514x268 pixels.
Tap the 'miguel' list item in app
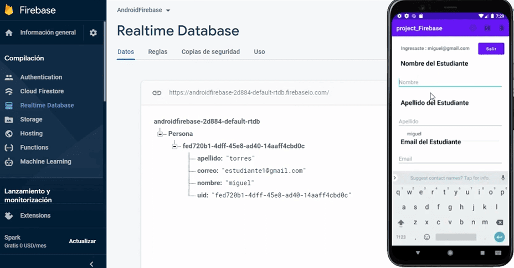click(x=414, y=134)
